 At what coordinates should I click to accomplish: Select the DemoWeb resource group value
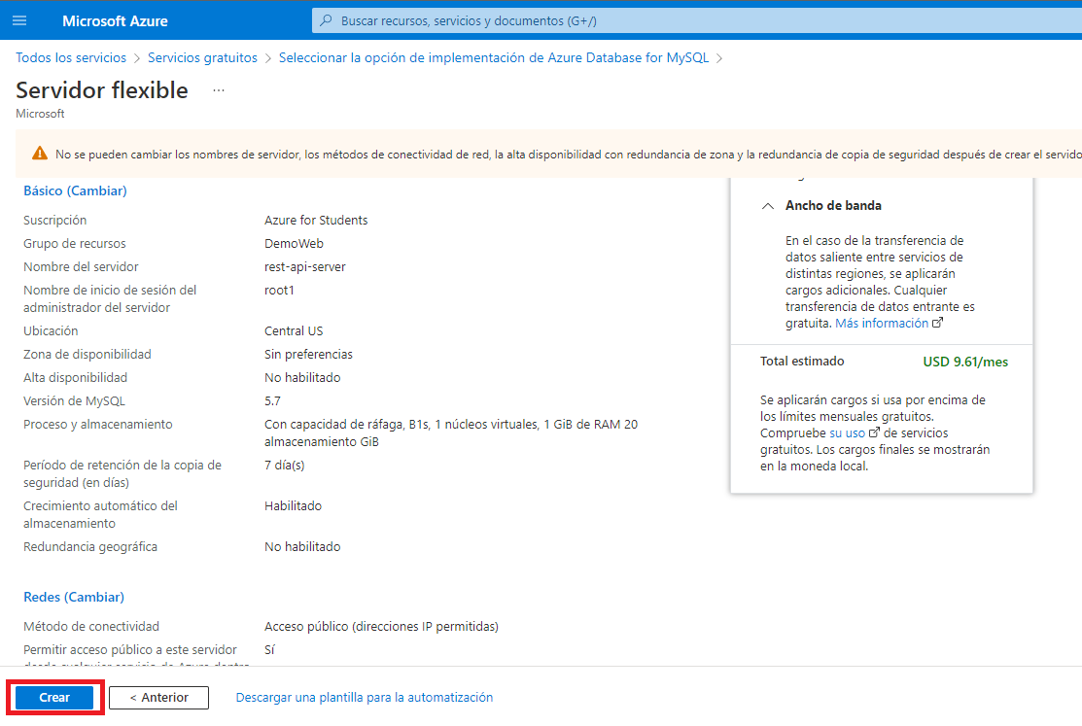(x=294, y=244)
